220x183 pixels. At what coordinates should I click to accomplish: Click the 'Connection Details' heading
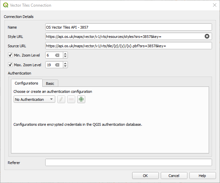click(x=19, y=17)
